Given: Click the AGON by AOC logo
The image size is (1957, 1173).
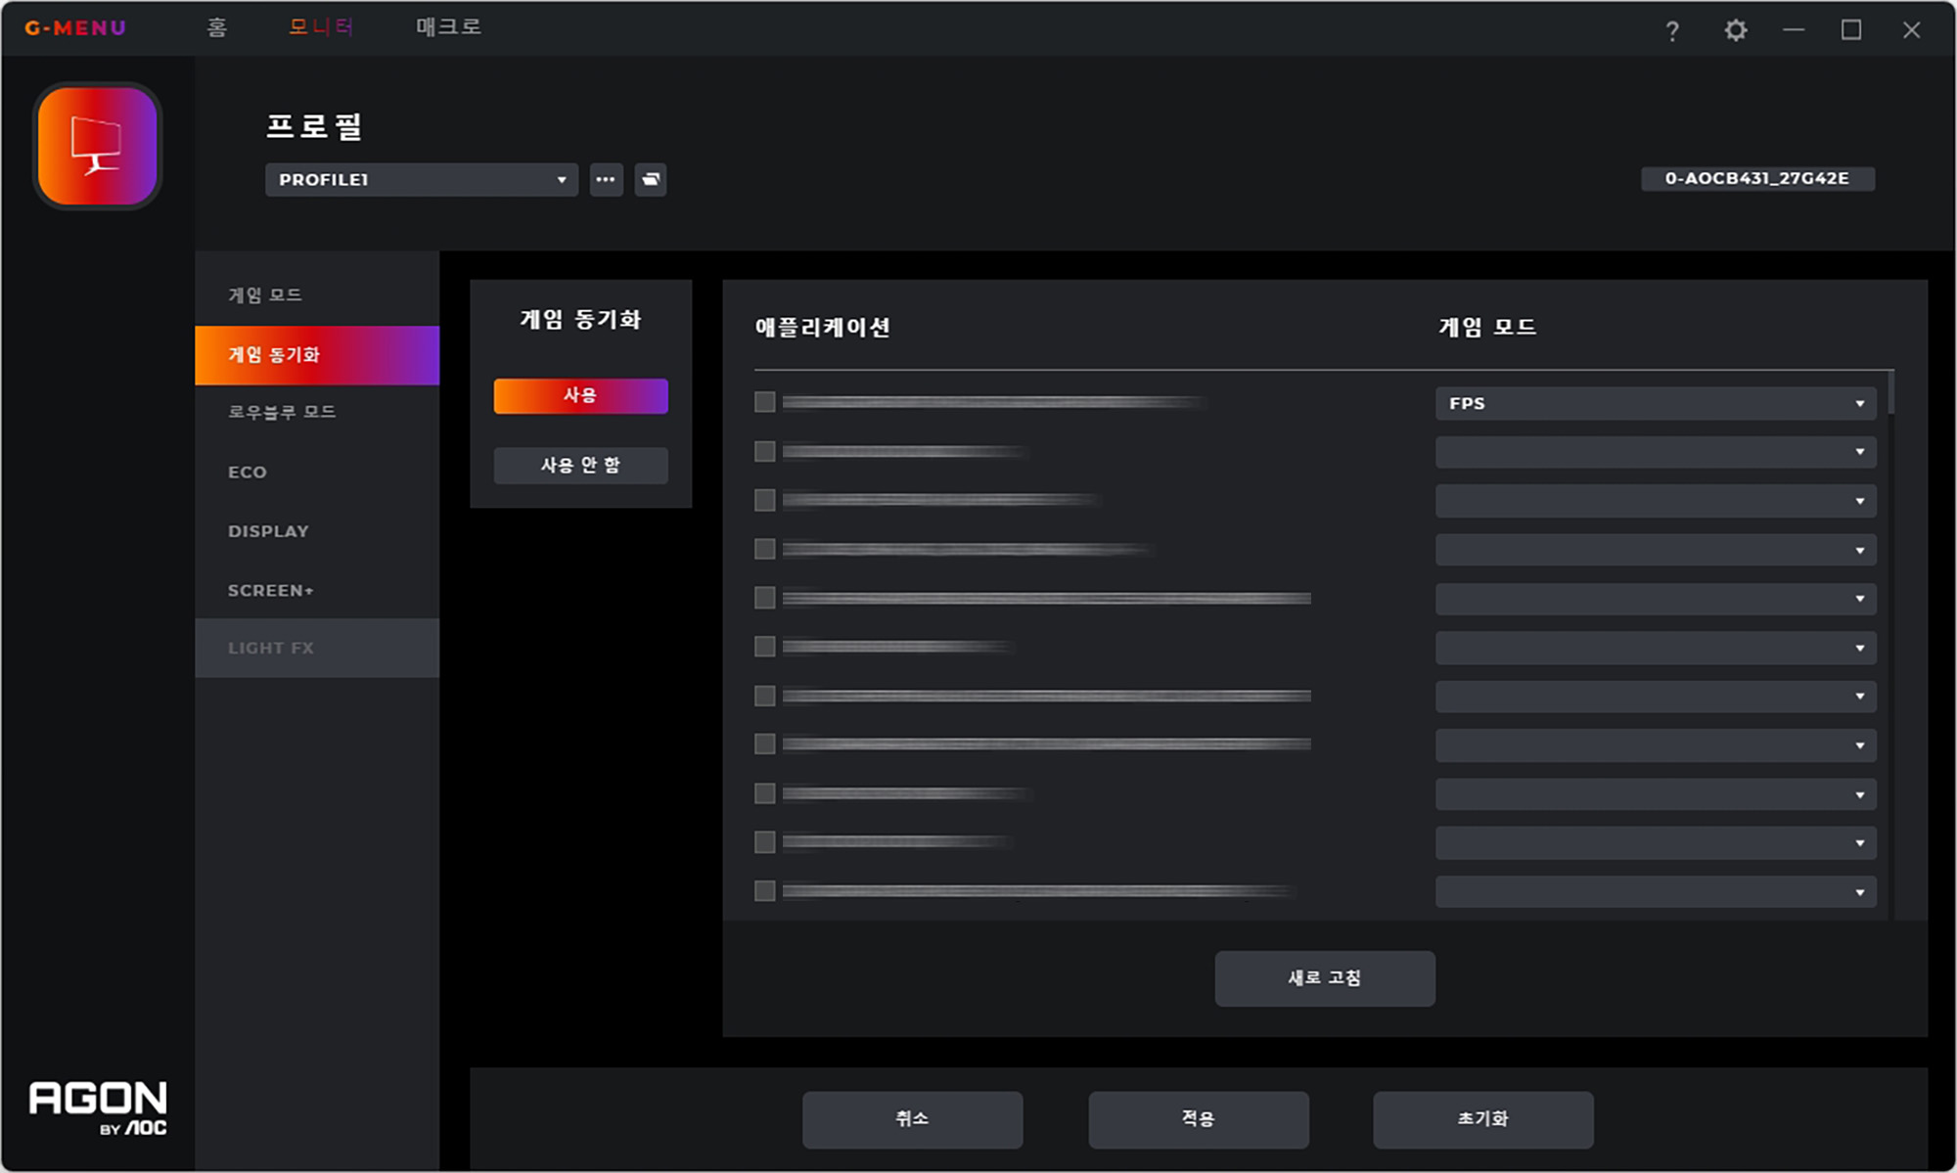Looking at the screenshot, I should click(98, 1107).
